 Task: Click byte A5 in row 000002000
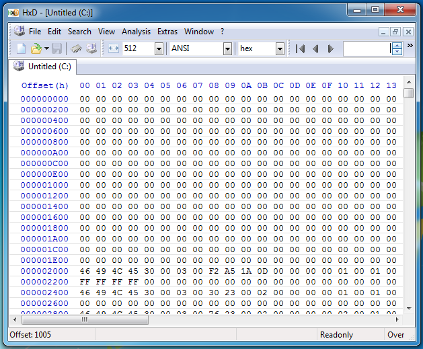coord(230,271)
